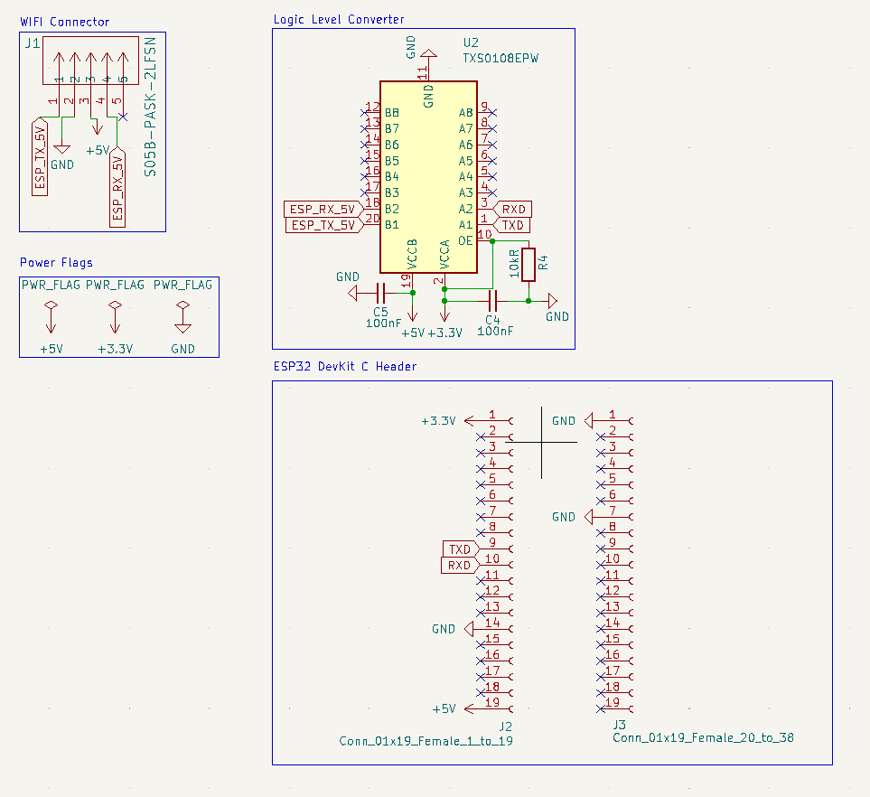Click the 'S05B-PASK-2LFSN' value text
The width and height of the screenshot is (870, 797).
coord(150,108)
